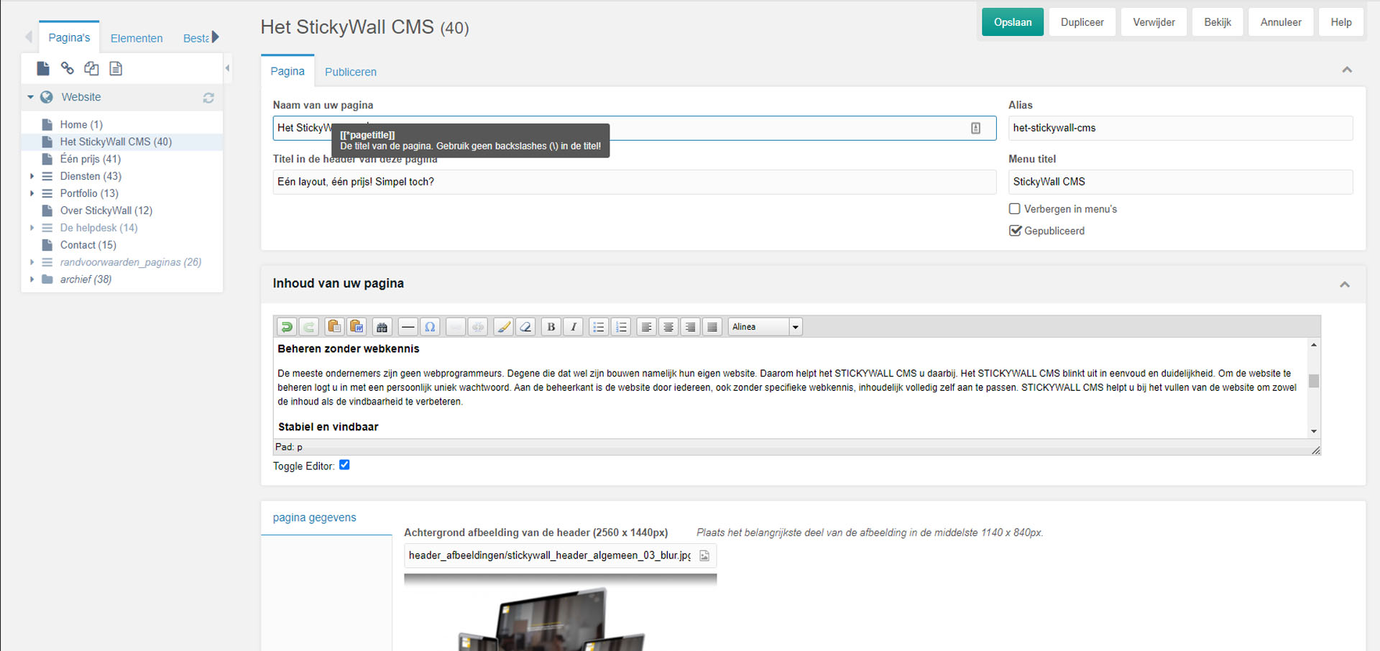Open the Elementen sidebar tab
This screenshot has height=651, width=1380.
coord(137,38)
